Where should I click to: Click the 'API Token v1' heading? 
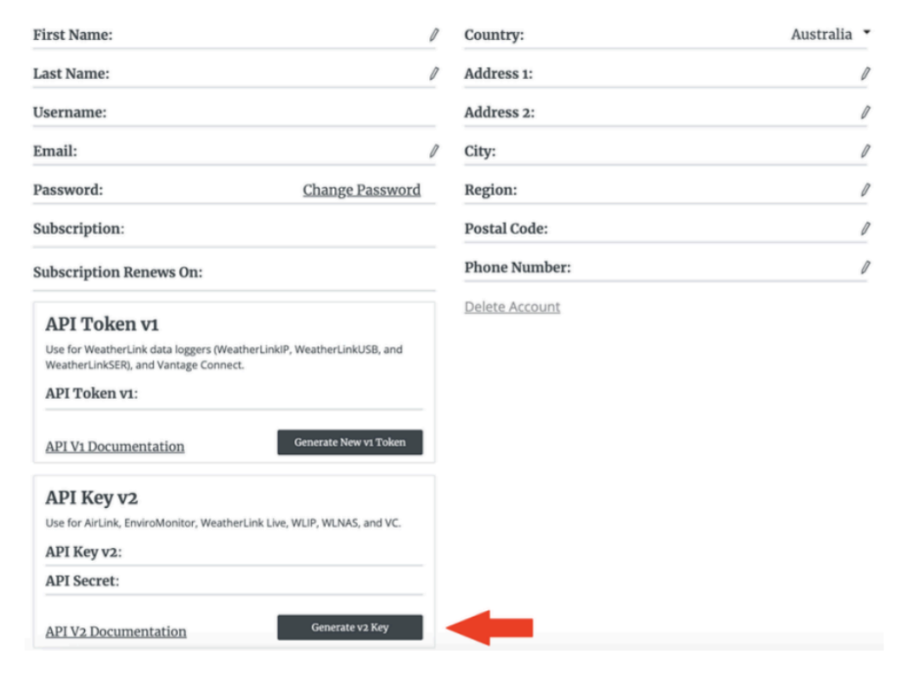click(103, 324)
